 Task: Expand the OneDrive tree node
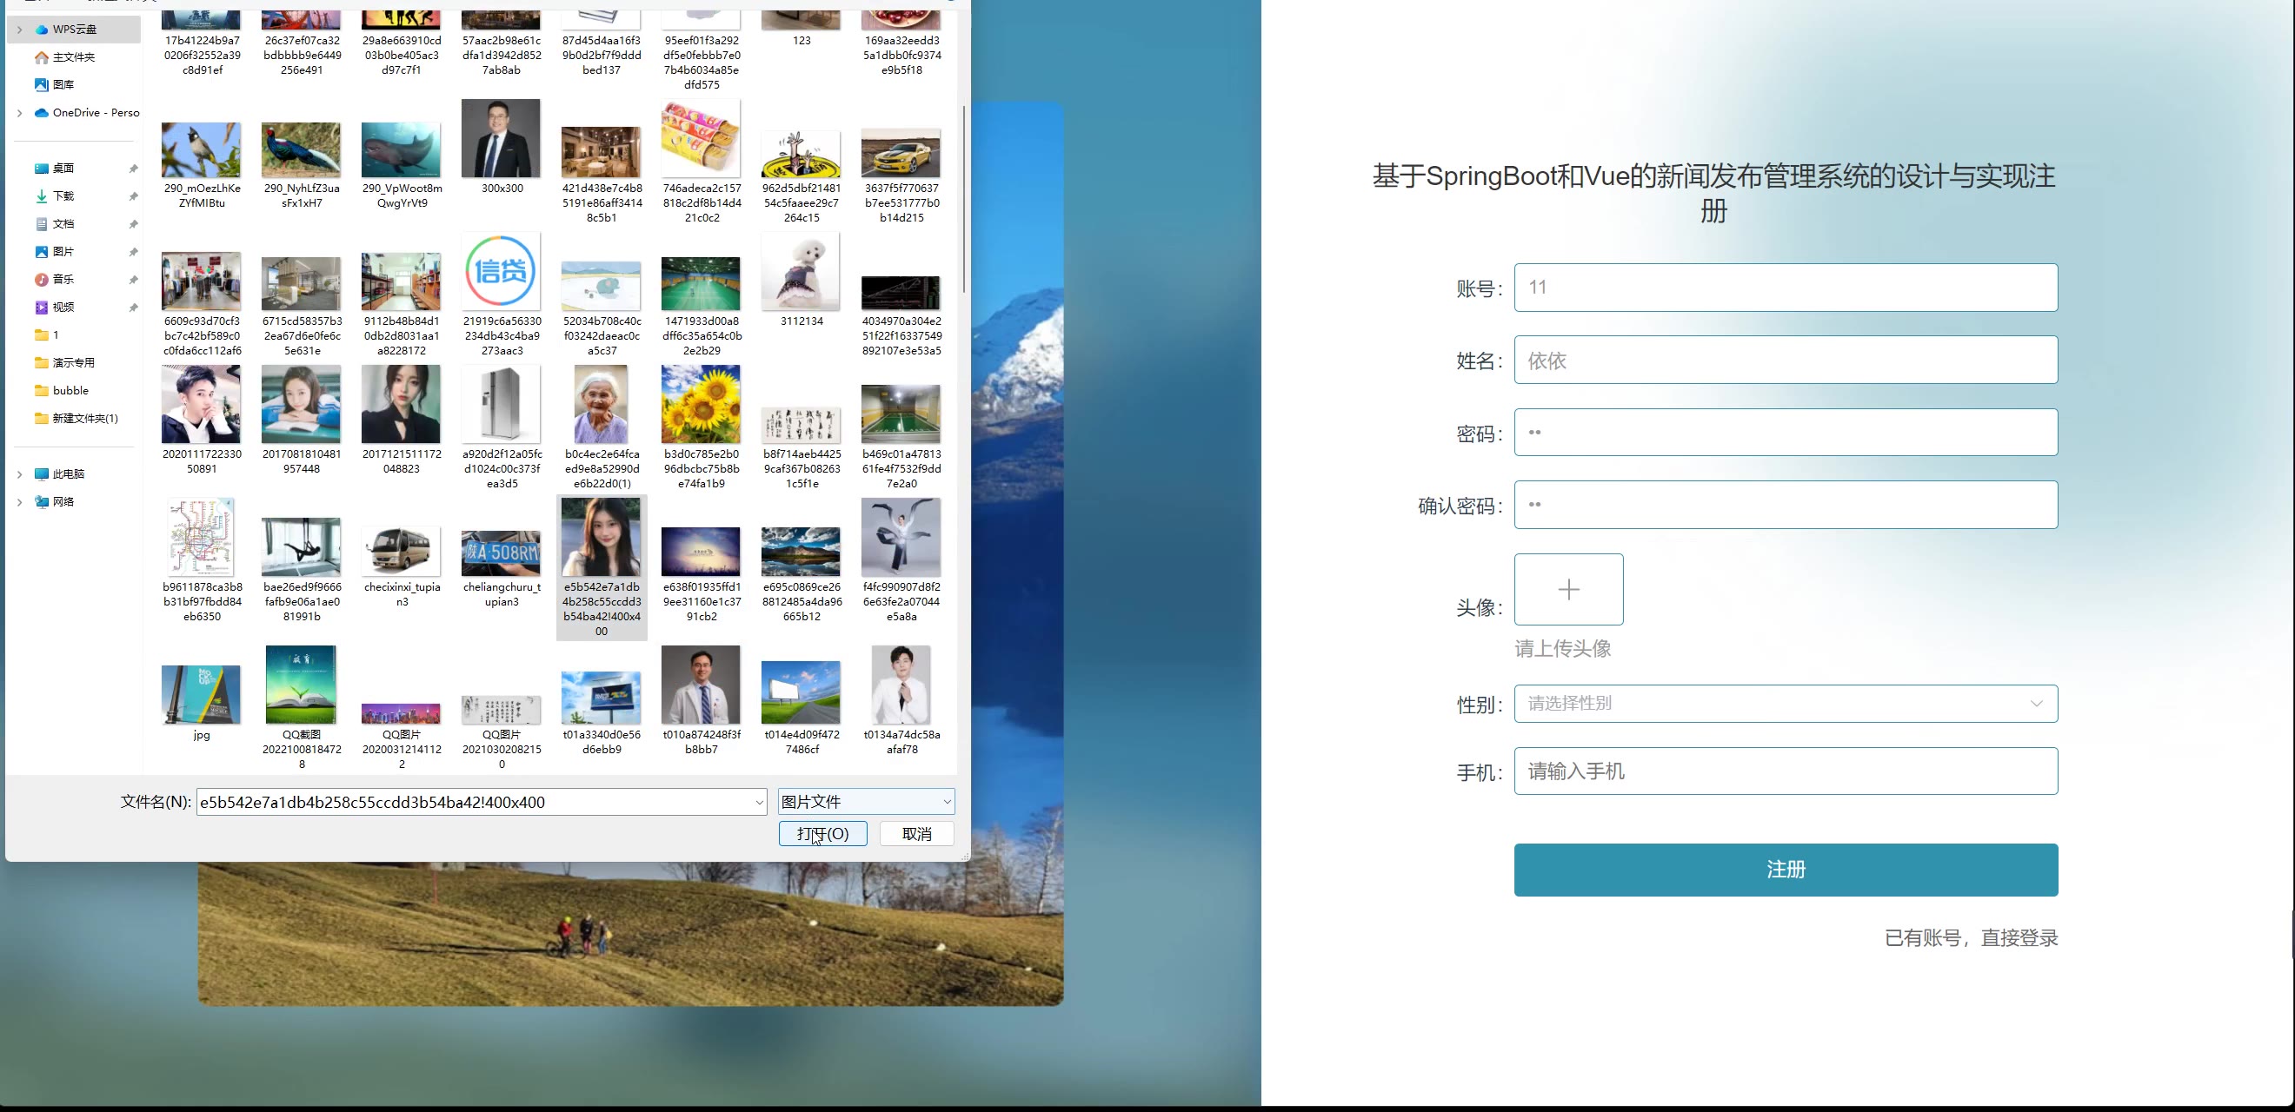(20, 113)
